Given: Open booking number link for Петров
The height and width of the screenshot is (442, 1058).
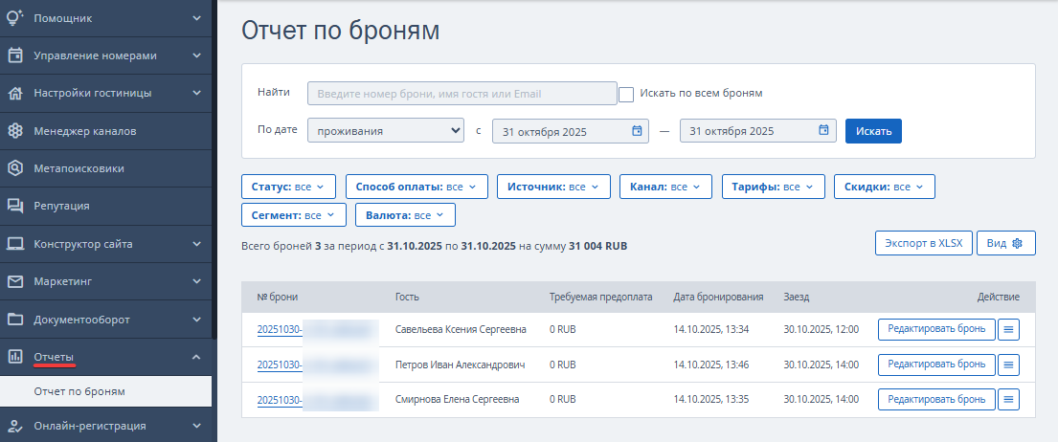Looking at the screenshot, I should coord(280,365).
